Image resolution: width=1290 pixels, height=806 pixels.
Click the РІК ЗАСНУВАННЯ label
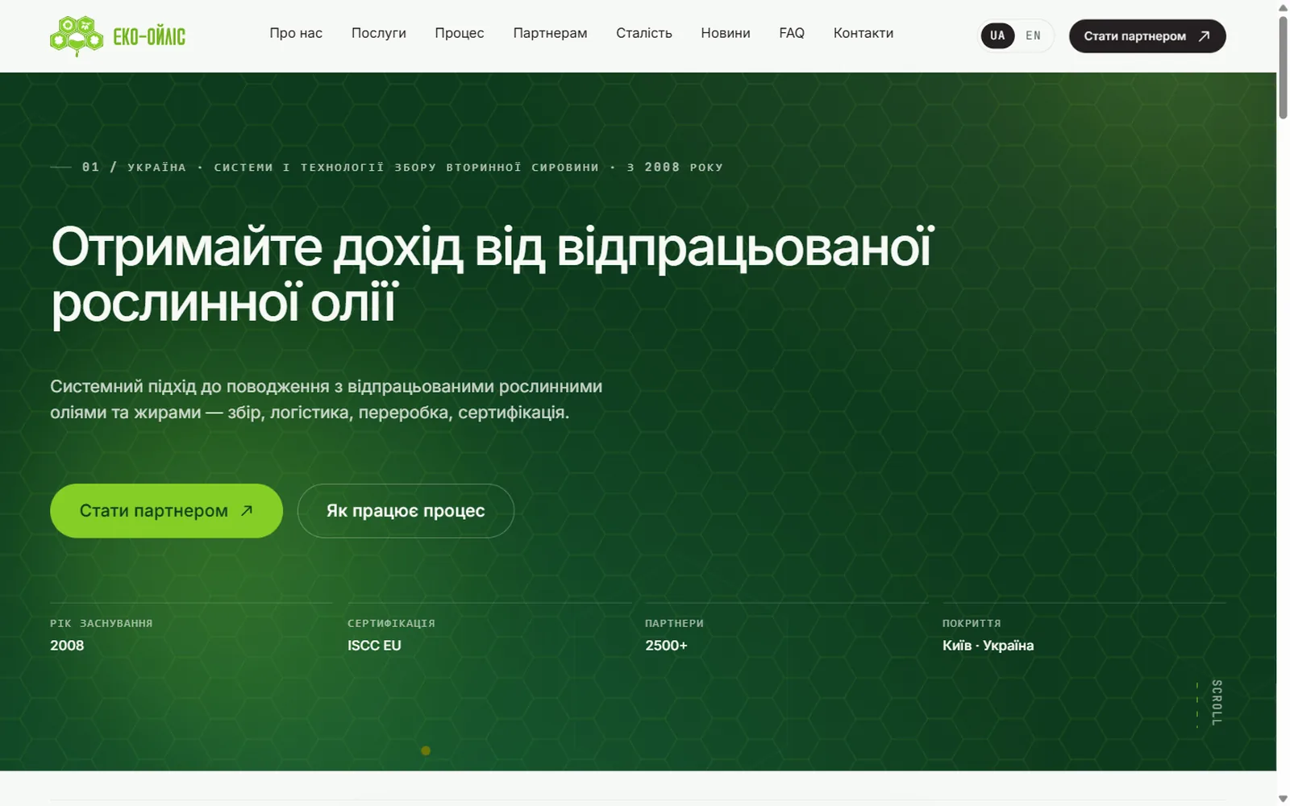(102, 623)
